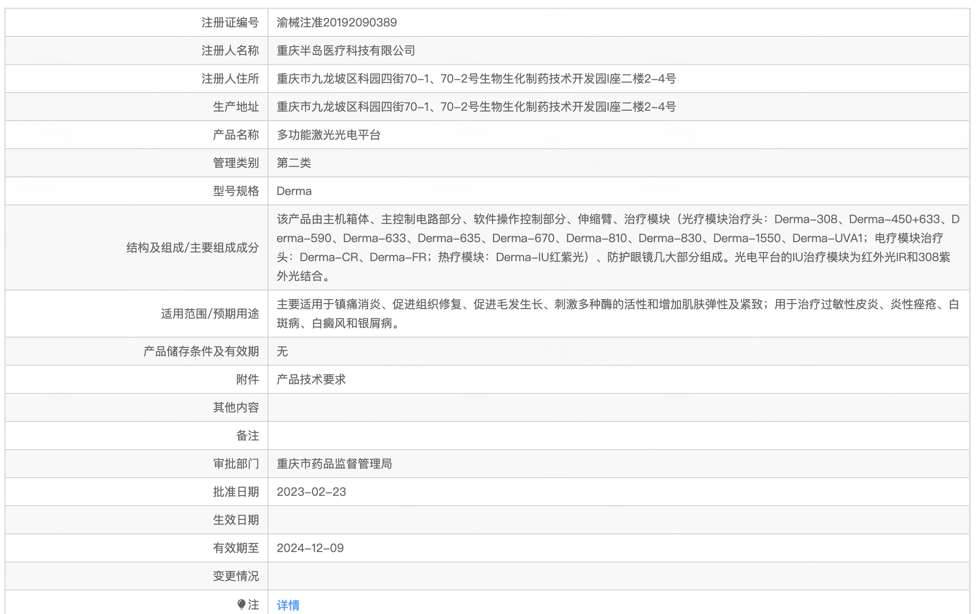Click the lightbulb icon next to 注
Screen dimensions: 980x614
pyautogui.click(x=241, y=604)
